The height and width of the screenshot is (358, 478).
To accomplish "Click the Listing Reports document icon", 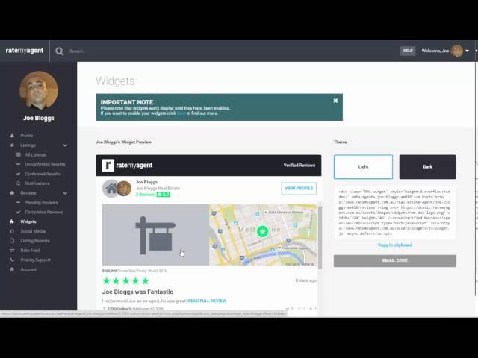I will (12, 241).
